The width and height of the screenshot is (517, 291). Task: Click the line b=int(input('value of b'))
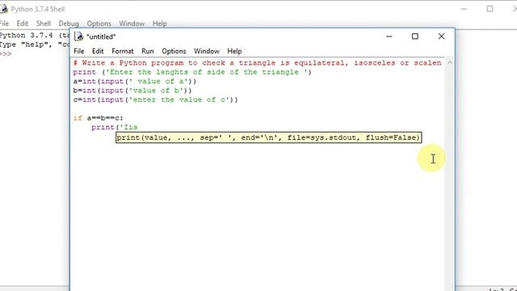(132, 91)
